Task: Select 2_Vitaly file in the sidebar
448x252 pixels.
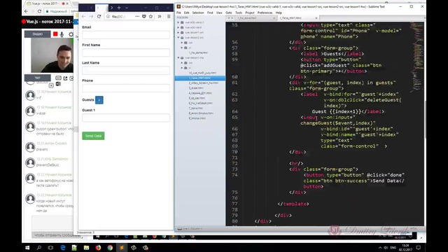Action: pos(204,83)
